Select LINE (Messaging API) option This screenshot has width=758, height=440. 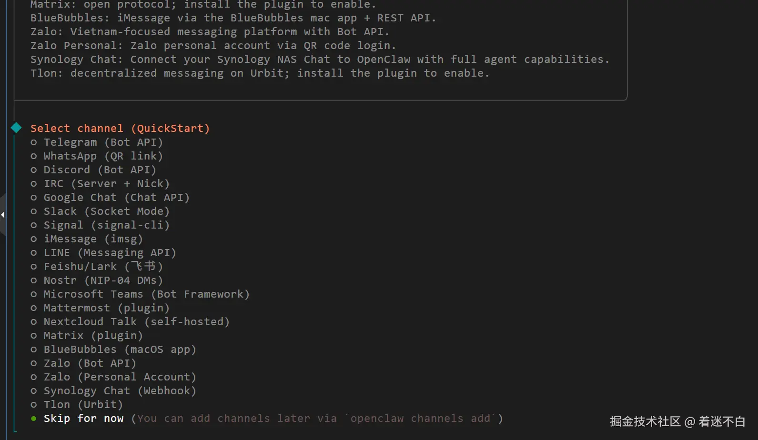point(110,253)
